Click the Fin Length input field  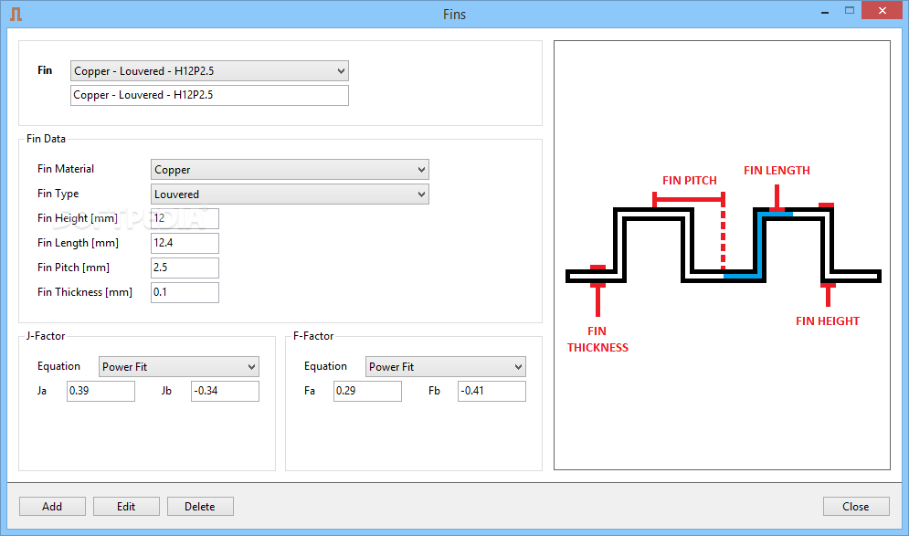[185, 244]
